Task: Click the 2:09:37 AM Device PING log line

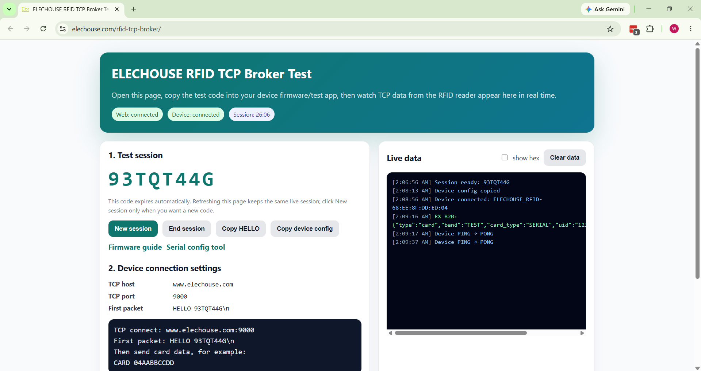Action: (x=443, y=242)
